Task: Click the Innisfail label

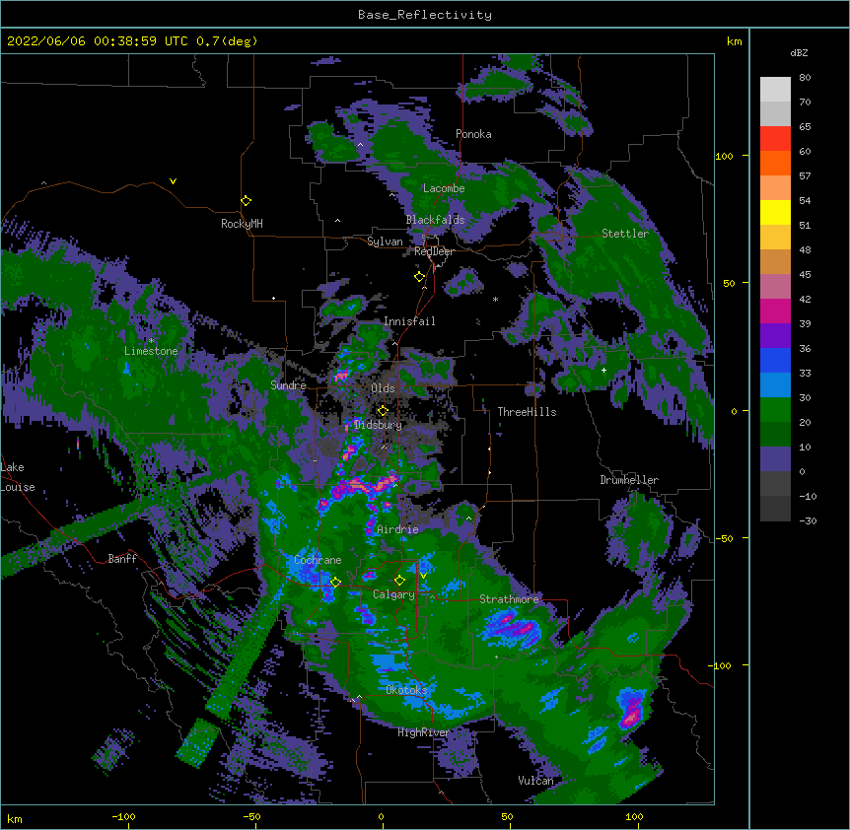Action: pyautogui.click(x=409, y=321)
